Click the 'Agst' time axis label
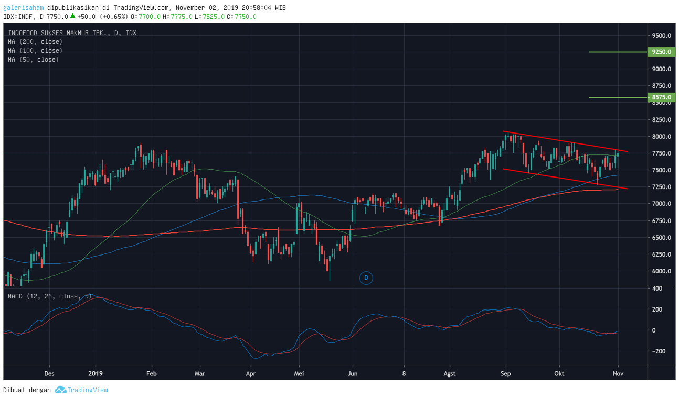 pyautogui.click(x=450, y=374)
